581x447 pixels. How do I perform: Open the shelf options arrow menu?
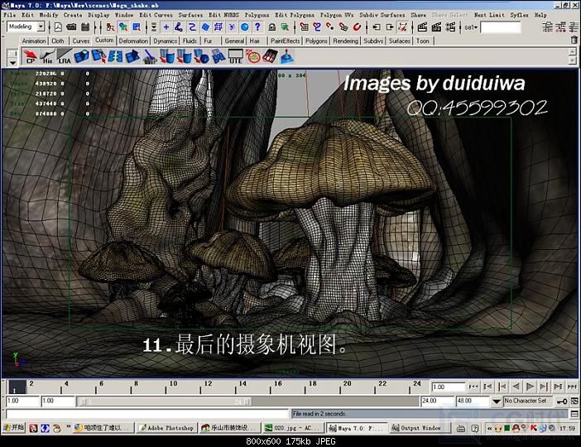point(12,63)
